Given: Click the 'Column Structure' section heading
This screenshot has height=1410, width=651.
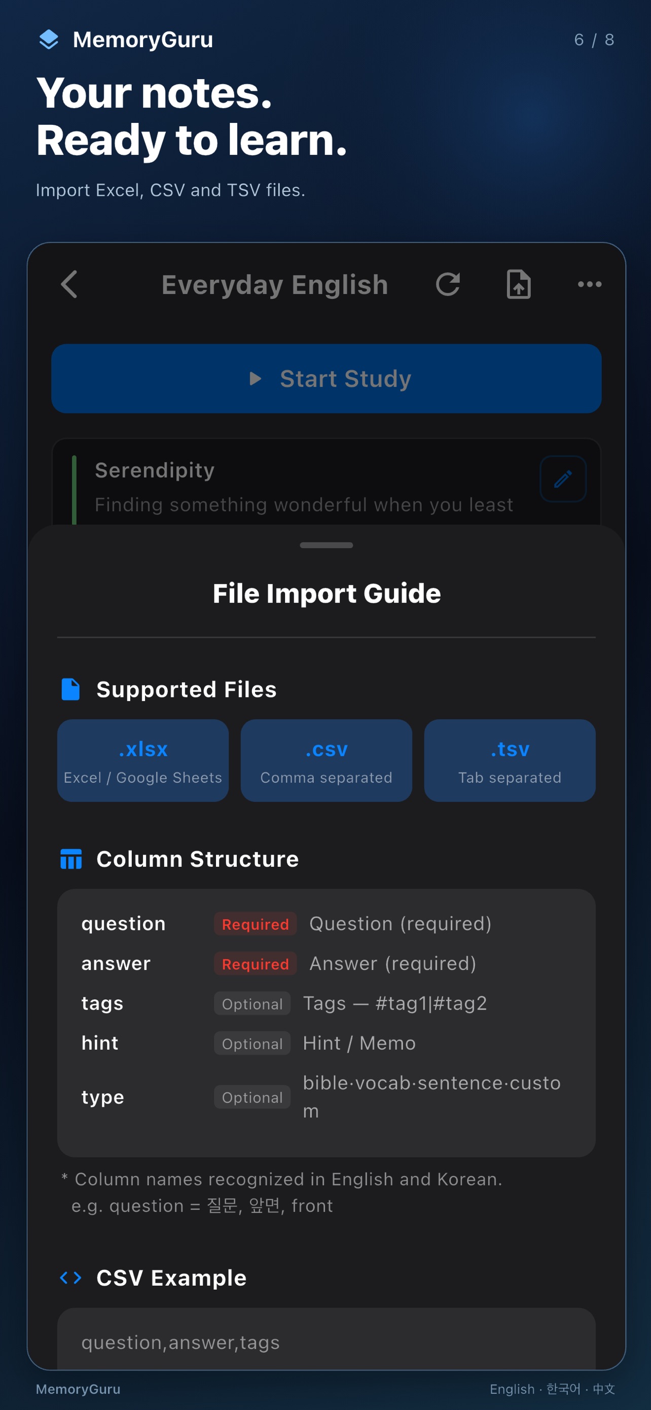Looking at the screenshot, I should coord(197,859).
